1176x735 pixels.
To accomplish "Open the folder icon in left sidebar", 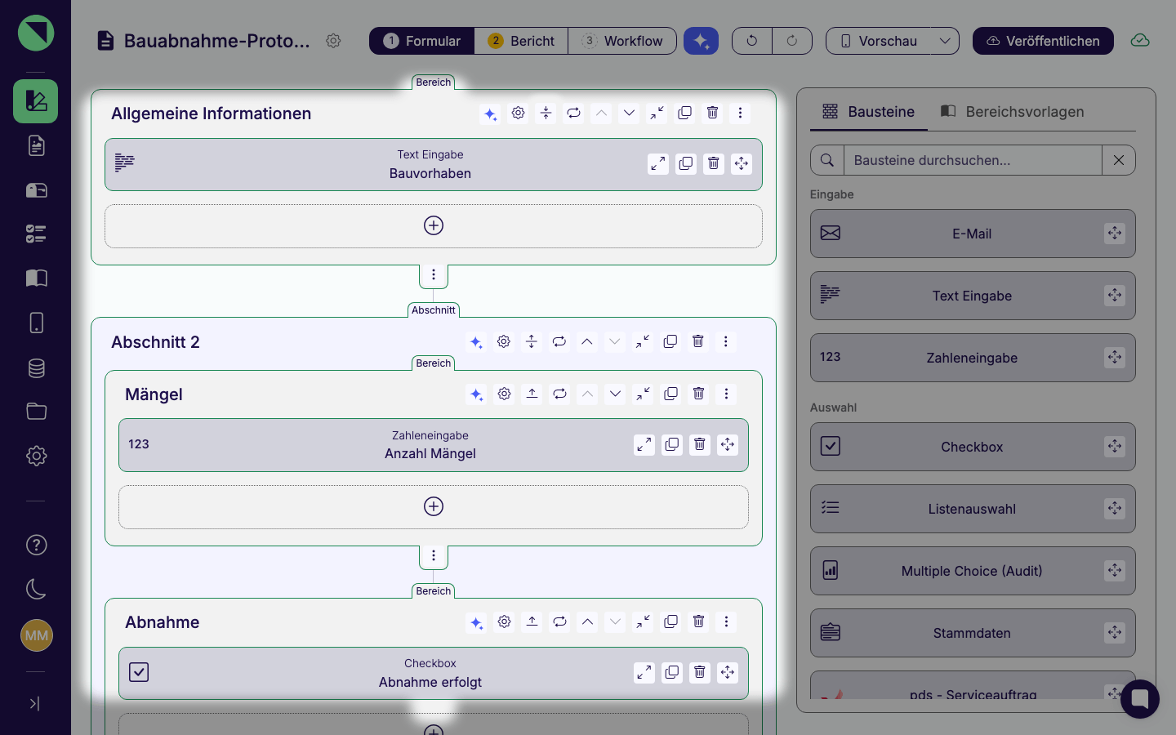I will pos(36,412).
